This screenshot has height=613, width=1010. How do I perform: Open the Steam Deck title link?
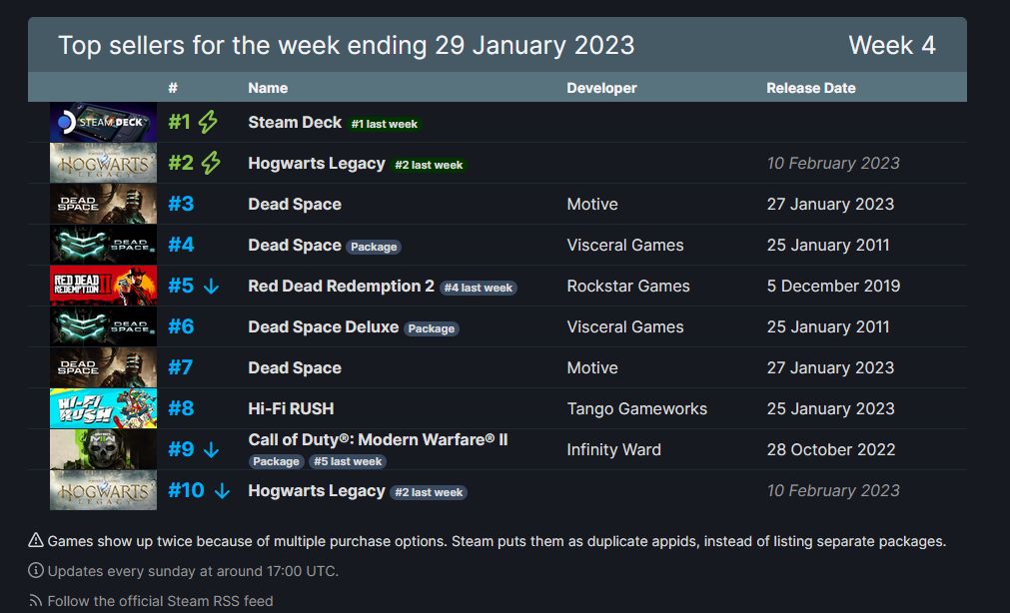click(x=295, y=123)
